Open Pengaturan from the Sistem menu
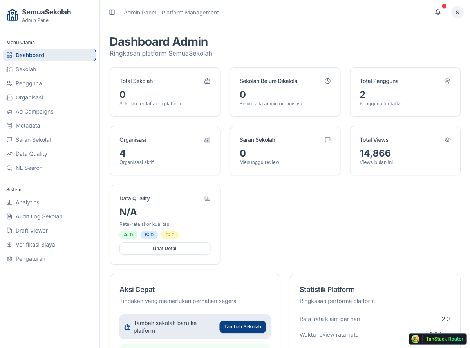The width and height of the screenshot is (470, 348). pyautogui.click(x=29, y=259)
